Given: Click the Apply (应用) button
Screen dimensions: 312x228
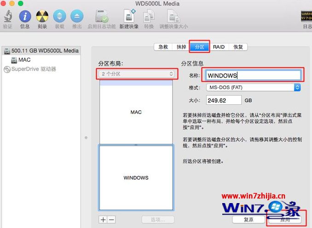Looking at the screenshot, I should coord(285,220).
